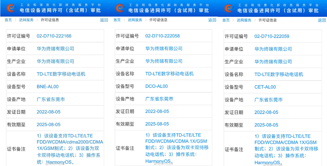Open 进网服务 breadcrumb on the BNE-AL00 page
This screenshot has height=166, width=327.
[26, 20]
